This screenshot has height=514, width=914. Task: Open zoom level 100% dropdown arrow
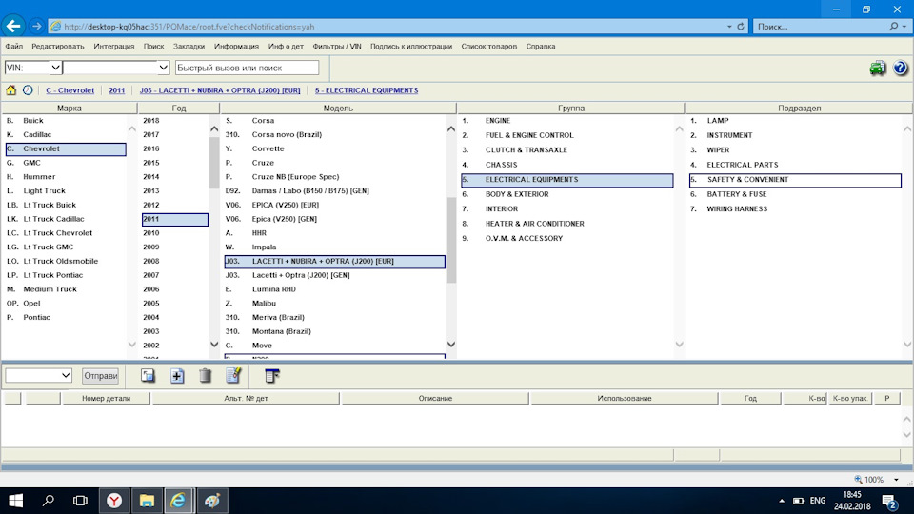(896, 480)
